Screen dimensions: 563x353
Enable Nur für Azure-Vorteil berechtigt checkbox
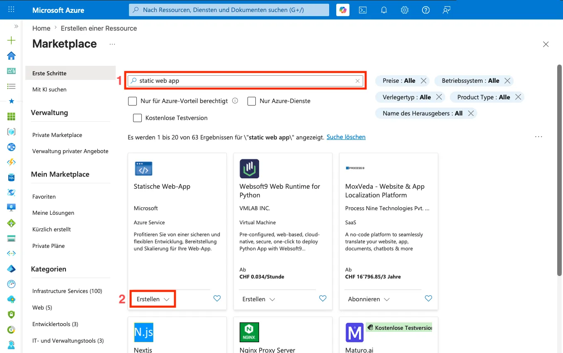coord(133,101)
